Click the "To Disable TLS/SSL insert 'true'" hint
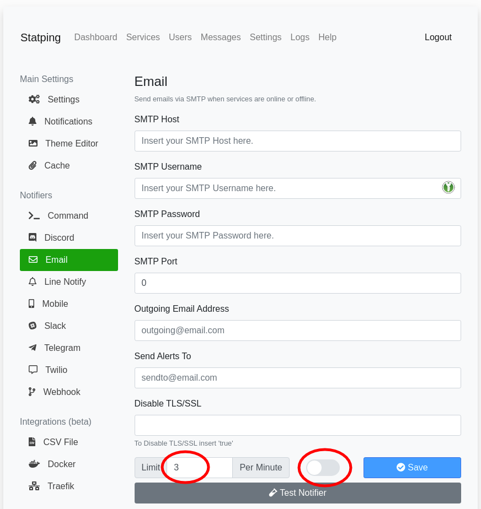 tap(184, 443)
